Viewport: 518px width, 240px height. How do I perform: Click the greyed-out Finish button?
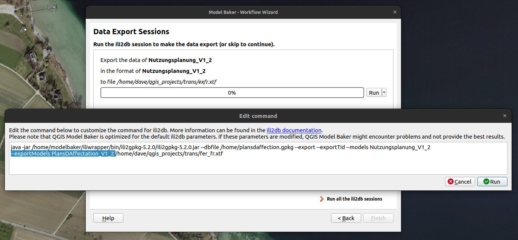coord(378,218)
